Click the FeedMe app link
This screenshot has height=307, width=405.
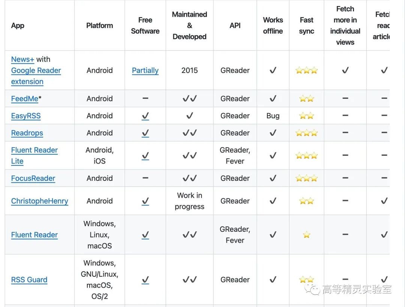[x=25, y=99]
